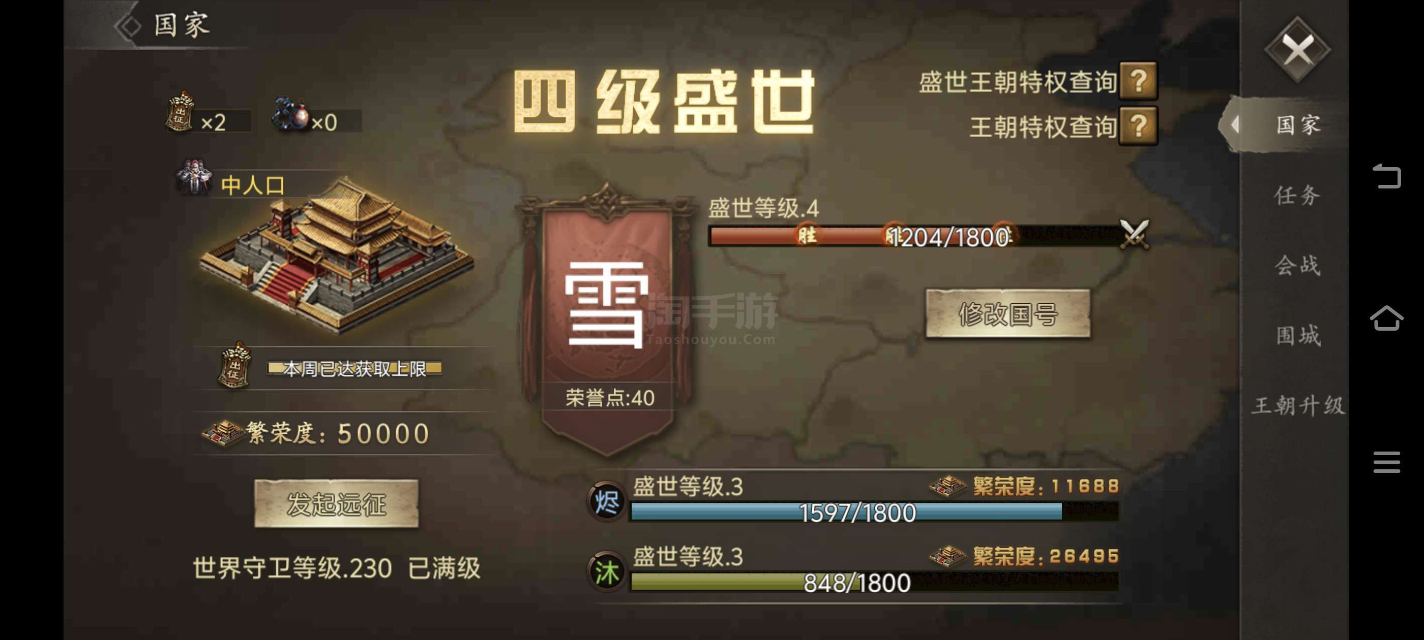This screenshot has height=640, width=1424.
Task: Click the 发起远征 button
Action: coord(336,503)
